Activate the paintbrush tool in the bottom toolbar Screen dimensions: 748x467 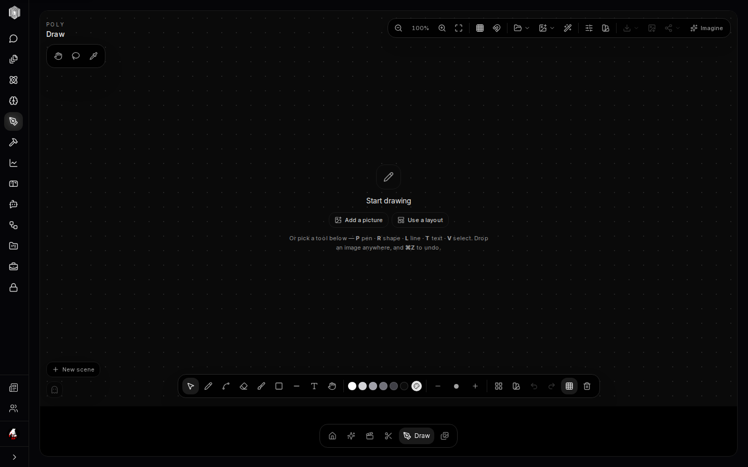click(x=261, y=386)
